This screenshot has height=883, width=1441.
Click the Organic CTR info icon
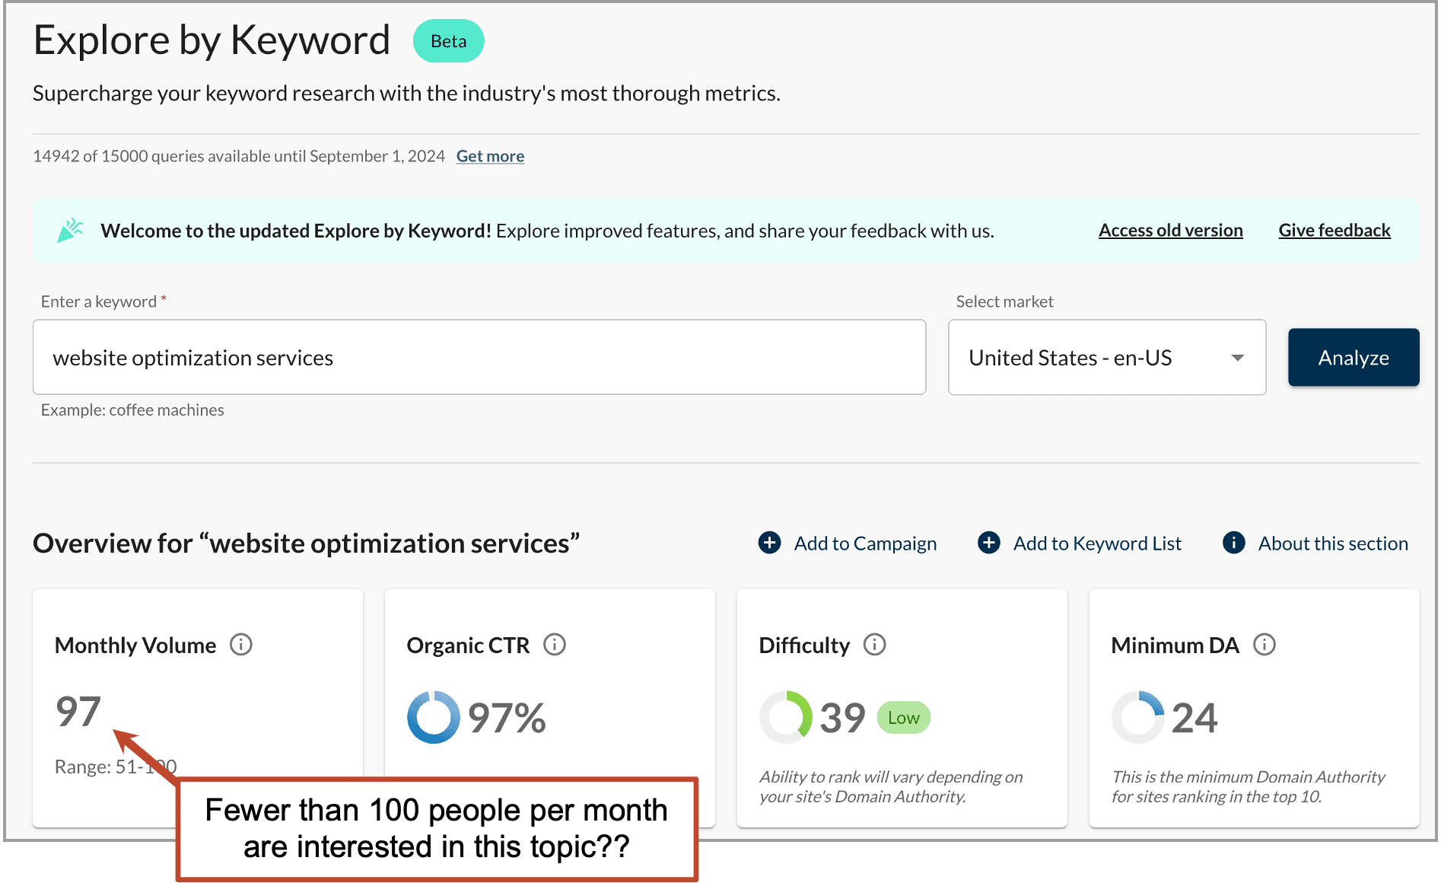[555, 645]
